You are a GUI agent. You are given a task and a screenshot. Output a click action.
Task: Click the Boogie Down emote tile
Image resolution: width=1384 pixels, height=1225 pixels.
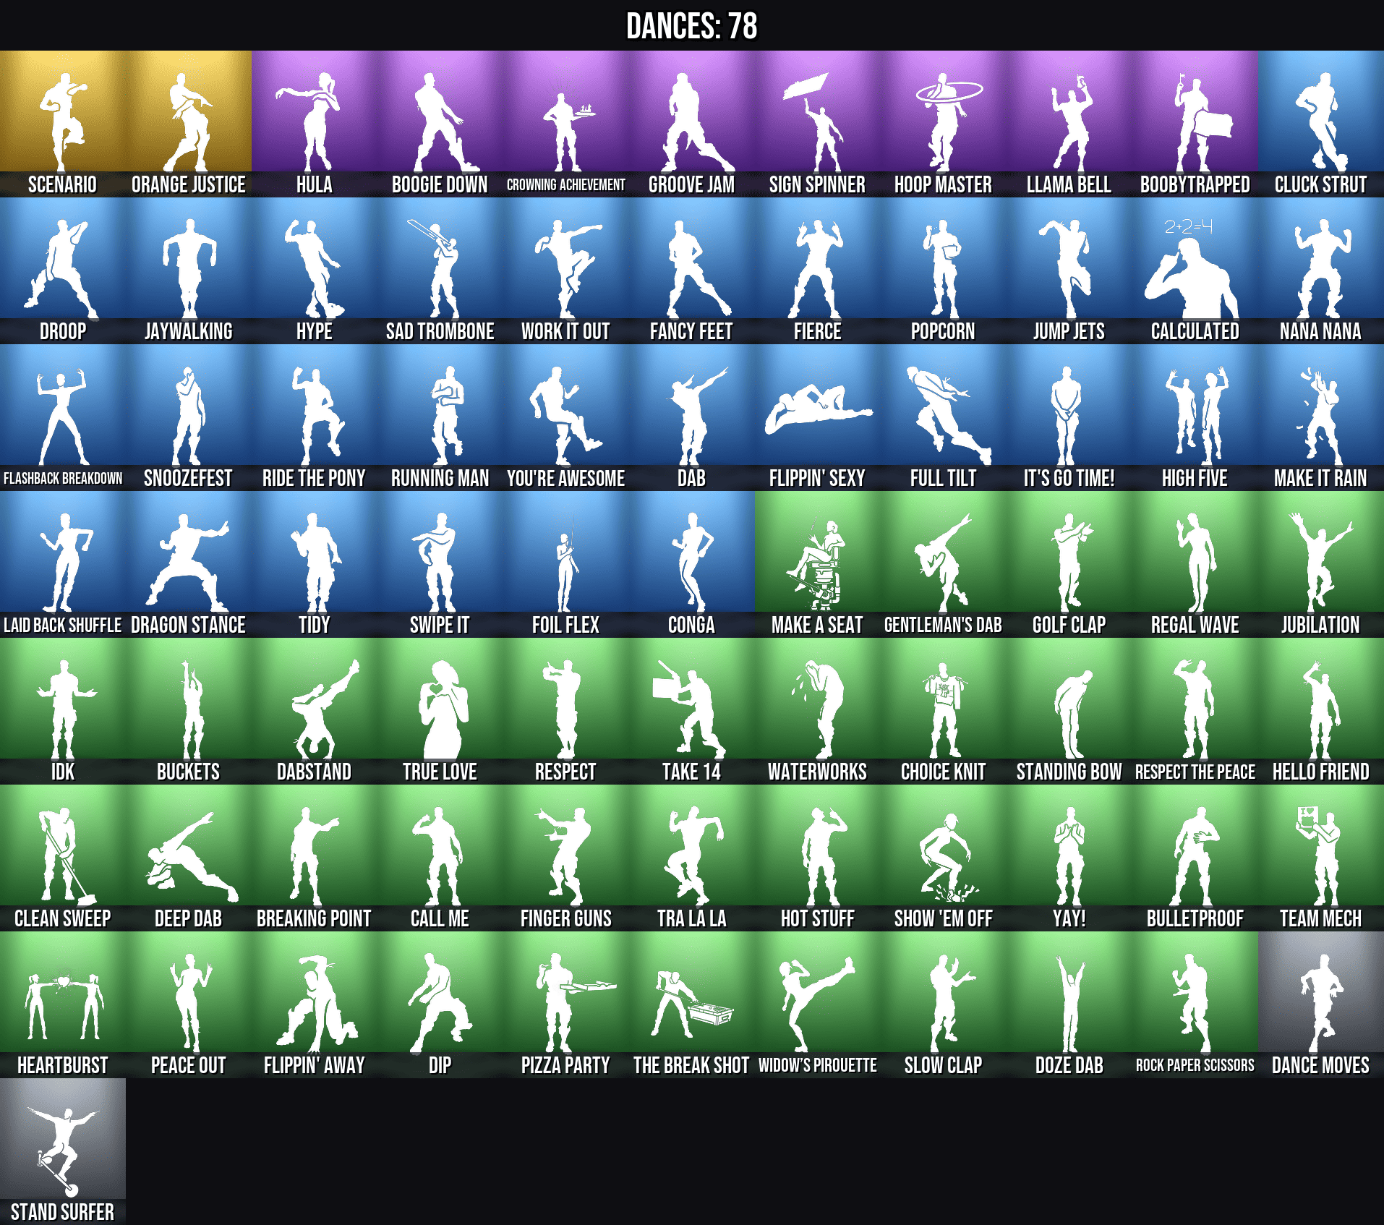click(x=440, y=123)
